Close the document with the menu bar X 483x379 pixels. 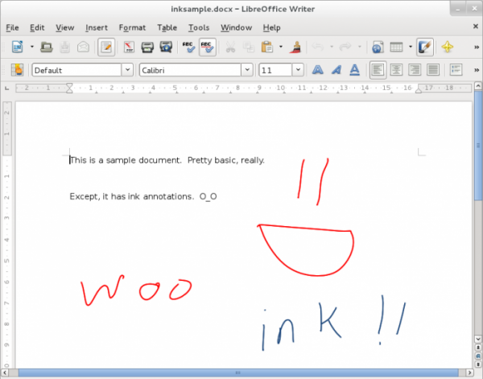click(x=476, y=27)
